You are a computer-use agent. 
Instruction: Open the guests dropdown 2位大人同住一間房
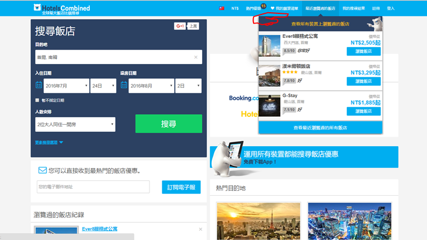click(x=75, y=124)
